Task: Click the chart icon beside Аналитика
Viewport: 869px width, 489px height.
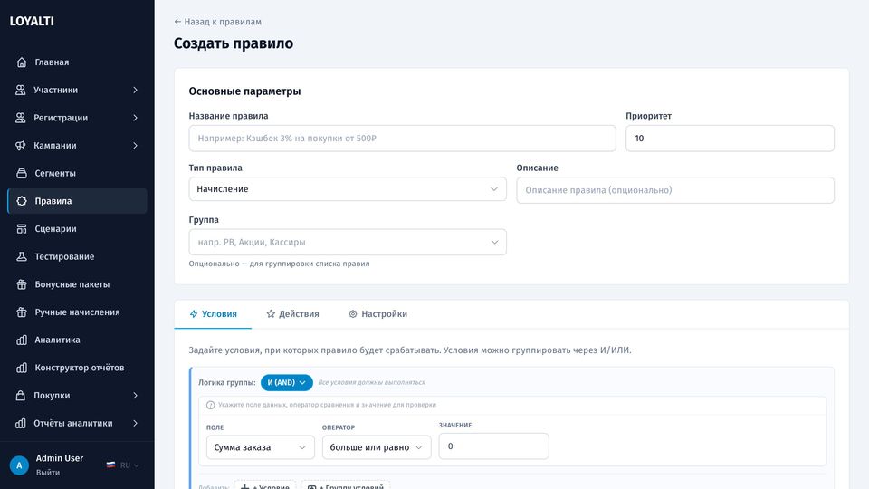Action: coord(22,340)
